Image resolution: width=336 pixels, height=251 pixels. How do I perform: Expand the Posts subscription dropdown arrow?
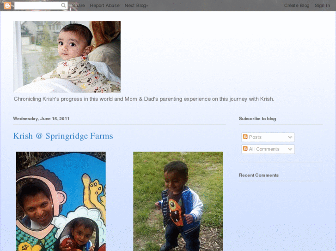coord(290,137)
